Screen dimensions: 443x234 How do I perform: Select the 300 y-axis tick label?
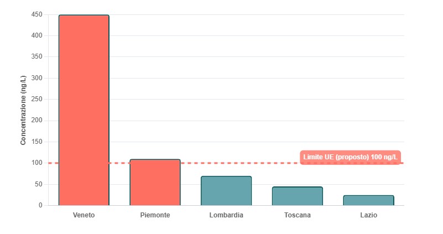click(x=37, y=78)
